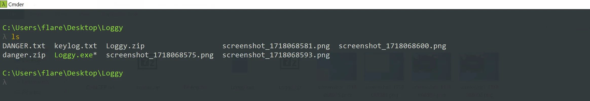Click screenshot_1718068581.png in the listing
The width and height of the screenshot is (590, 101).
coord(276,46)
